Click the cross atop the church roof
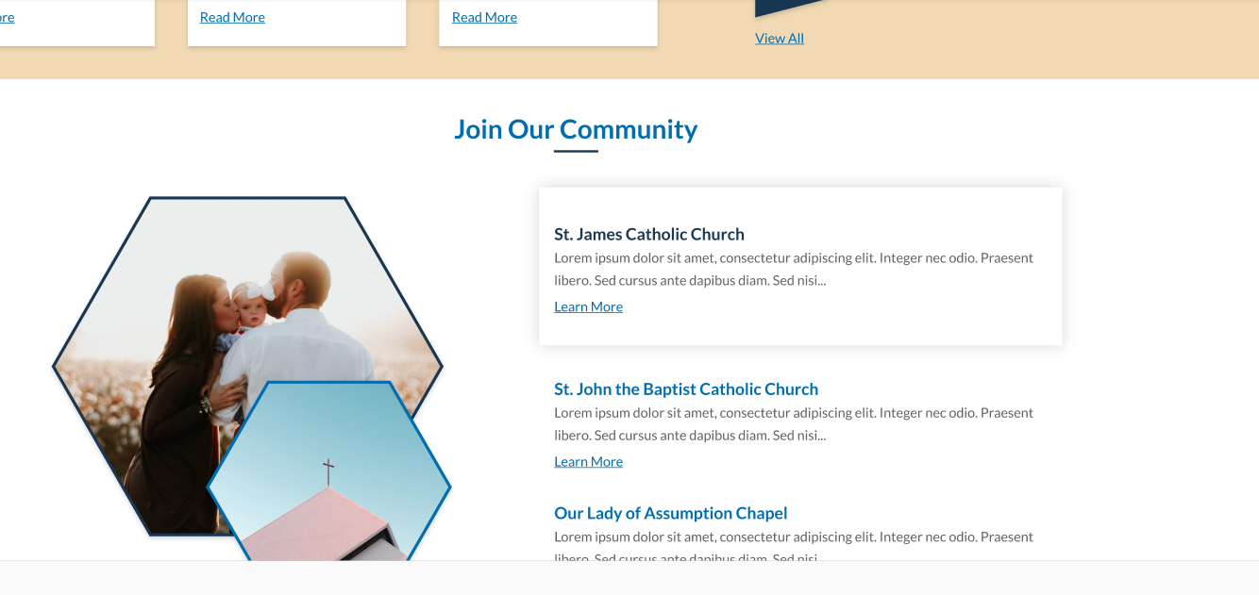The image size is (1259, 595). (328, 471)
